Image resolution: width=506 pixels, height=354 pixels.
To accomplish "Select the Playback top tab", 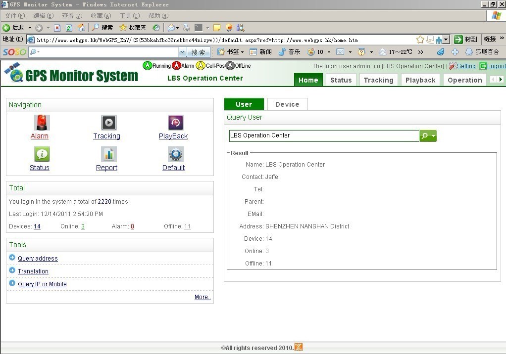I will point(420,80).
